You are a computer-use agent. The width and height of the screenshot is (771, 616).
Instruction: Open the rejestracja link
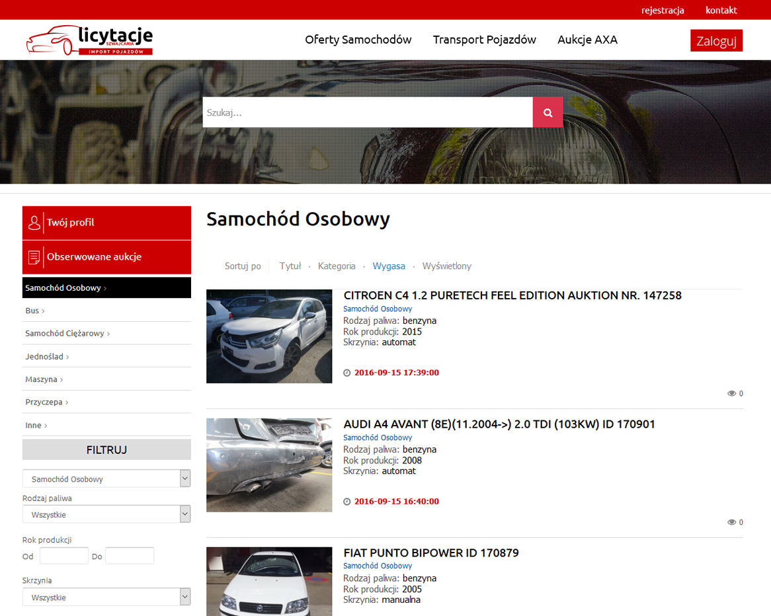point(663,11)
